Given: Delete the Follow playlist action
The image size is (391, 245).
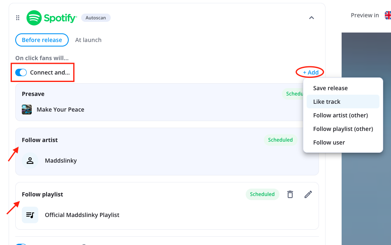Looking at the screenshot, I should (290, 194).
